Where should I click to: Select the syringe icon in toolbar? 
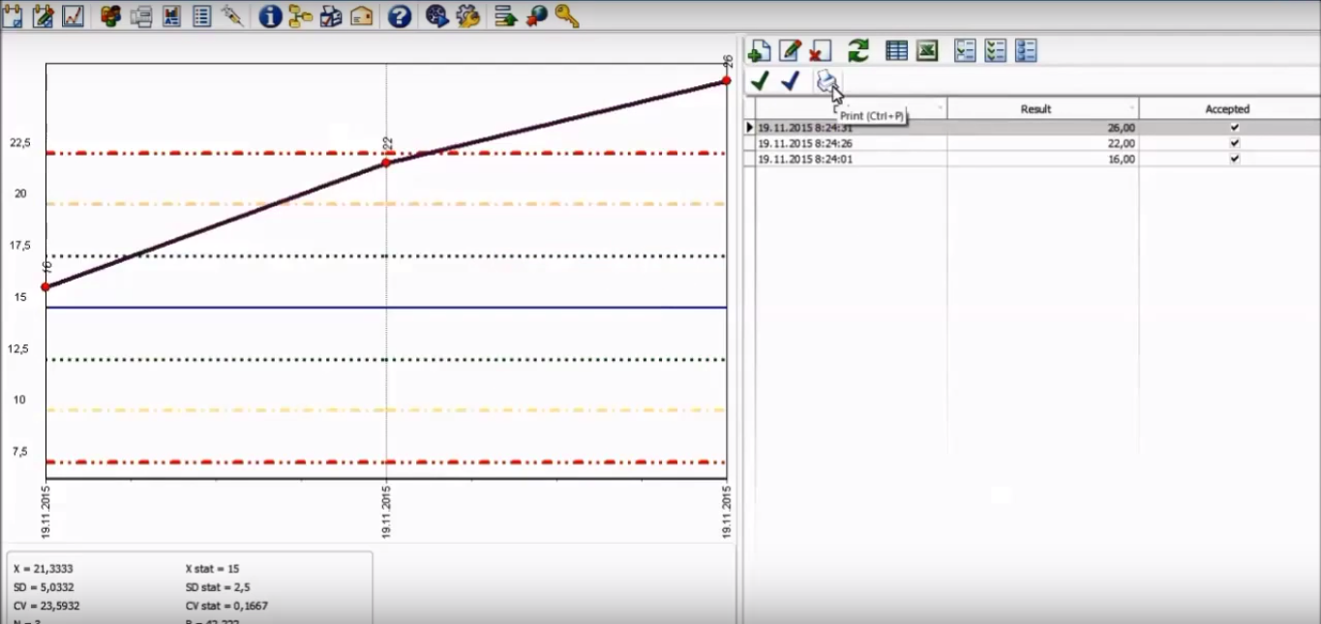click(232, 15)
